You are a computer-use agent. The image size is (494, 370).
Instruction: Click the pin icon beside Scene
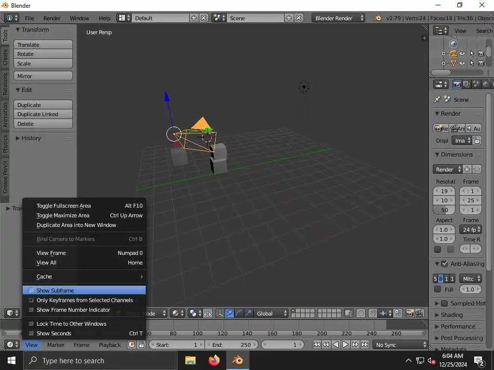[x=437, y=100]
